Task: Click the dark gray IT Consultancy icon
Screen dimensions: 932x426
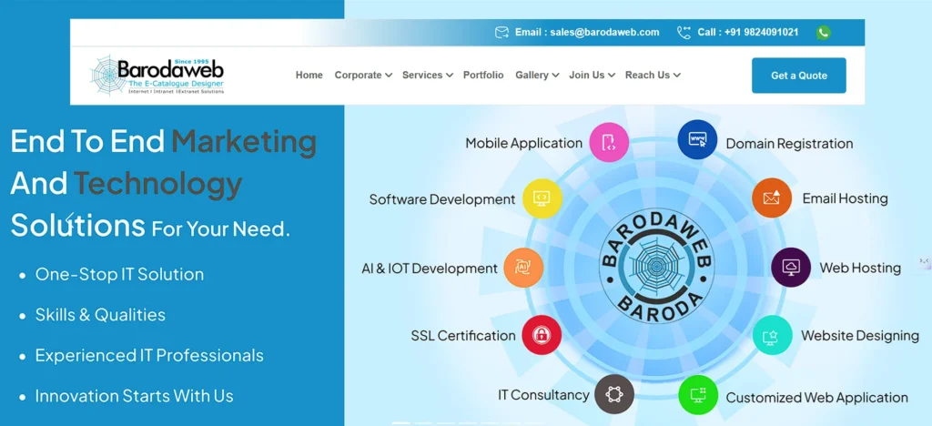Action: pyautogui.click(x=614, y=394)
